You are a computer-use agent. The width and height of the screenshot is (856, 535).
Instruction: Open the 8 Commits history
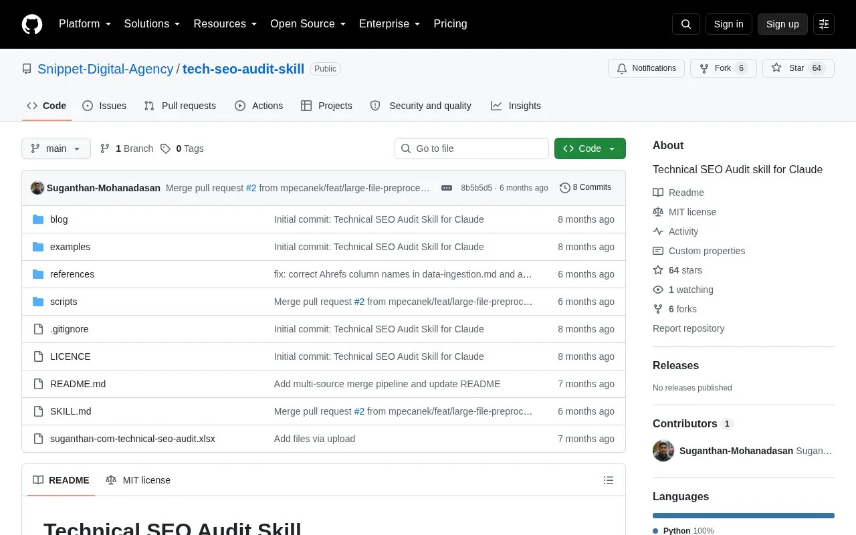(585, 187)
